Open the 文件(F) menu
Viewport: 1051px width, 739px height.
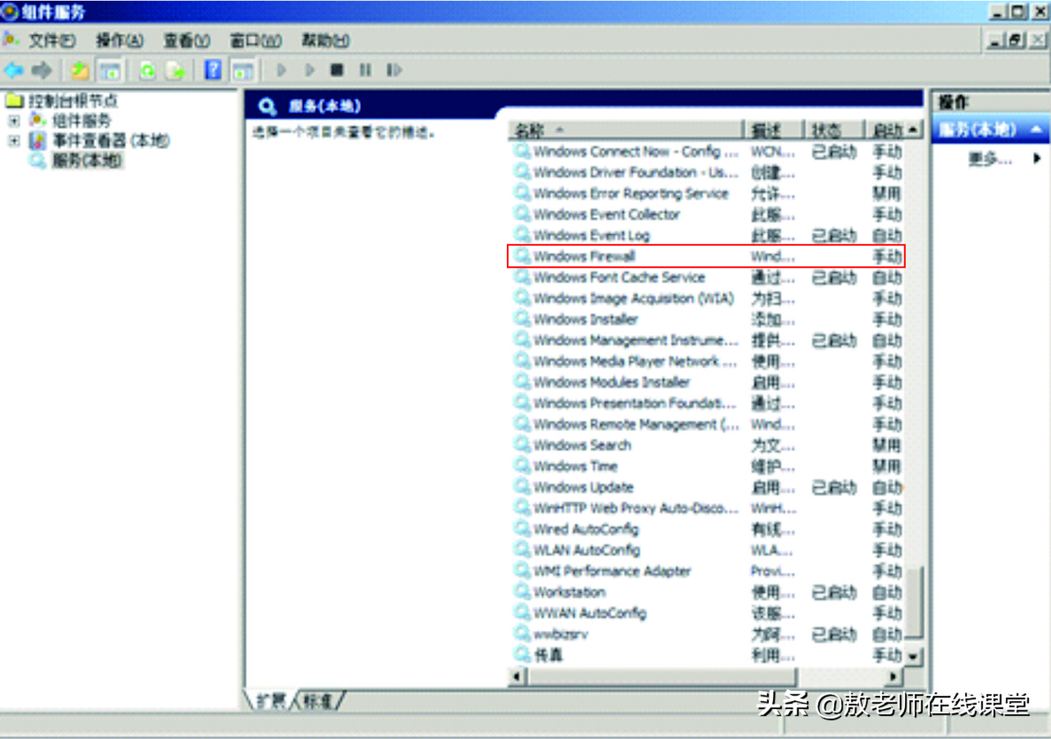[52, 41]
